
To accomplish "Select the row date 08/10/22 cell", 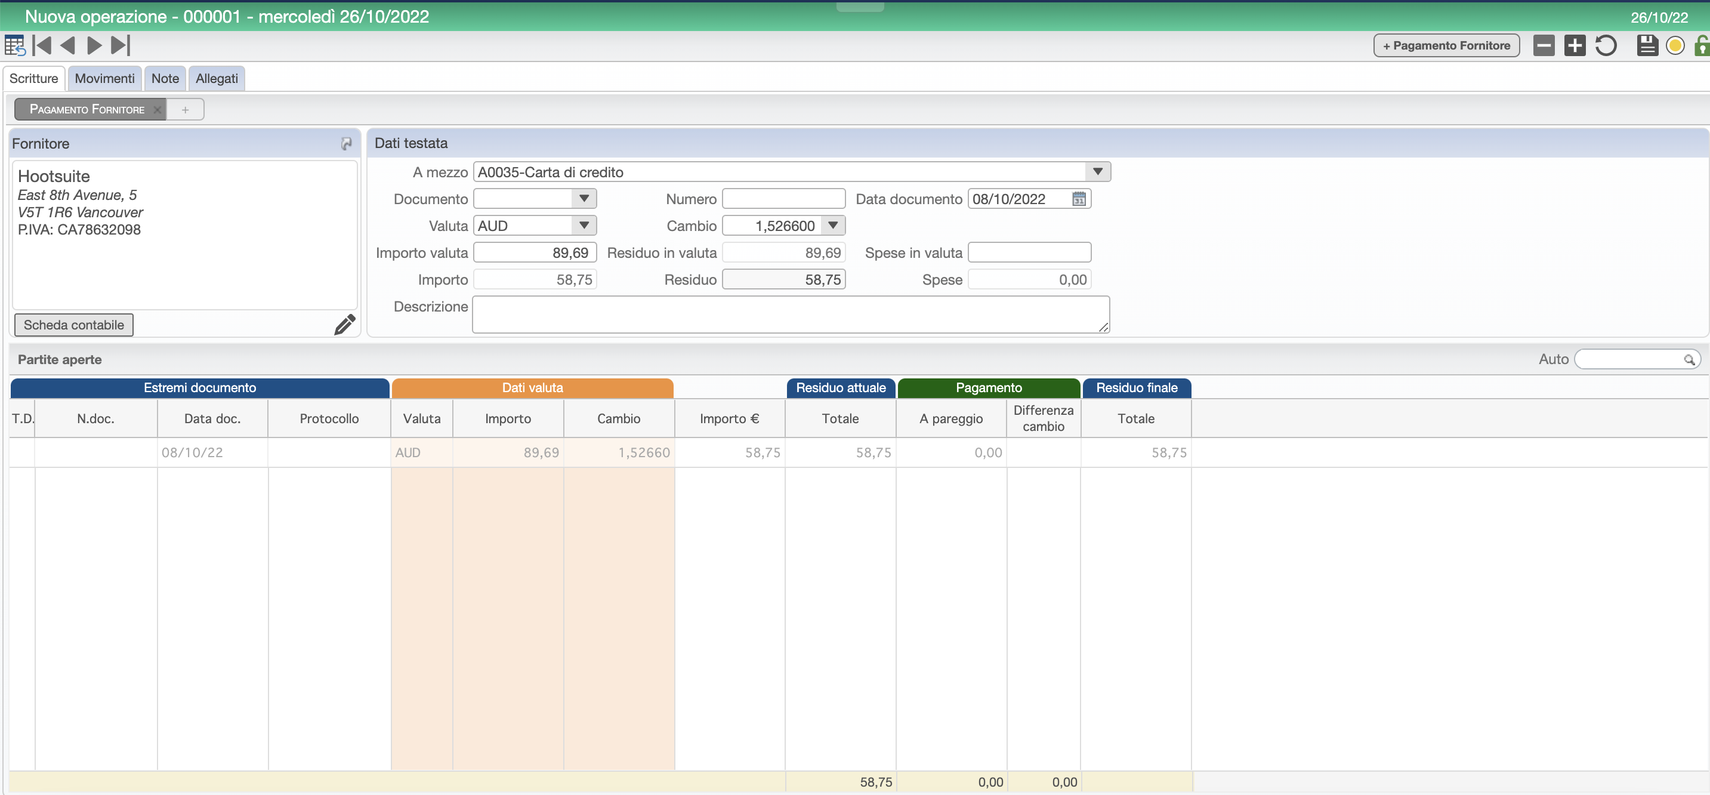I will pos(212,452).
